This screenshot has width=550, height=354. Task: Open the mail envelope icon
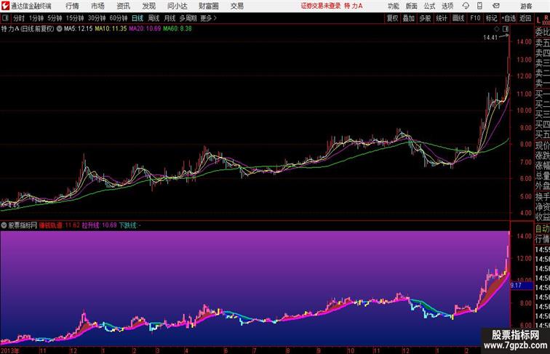496,6
